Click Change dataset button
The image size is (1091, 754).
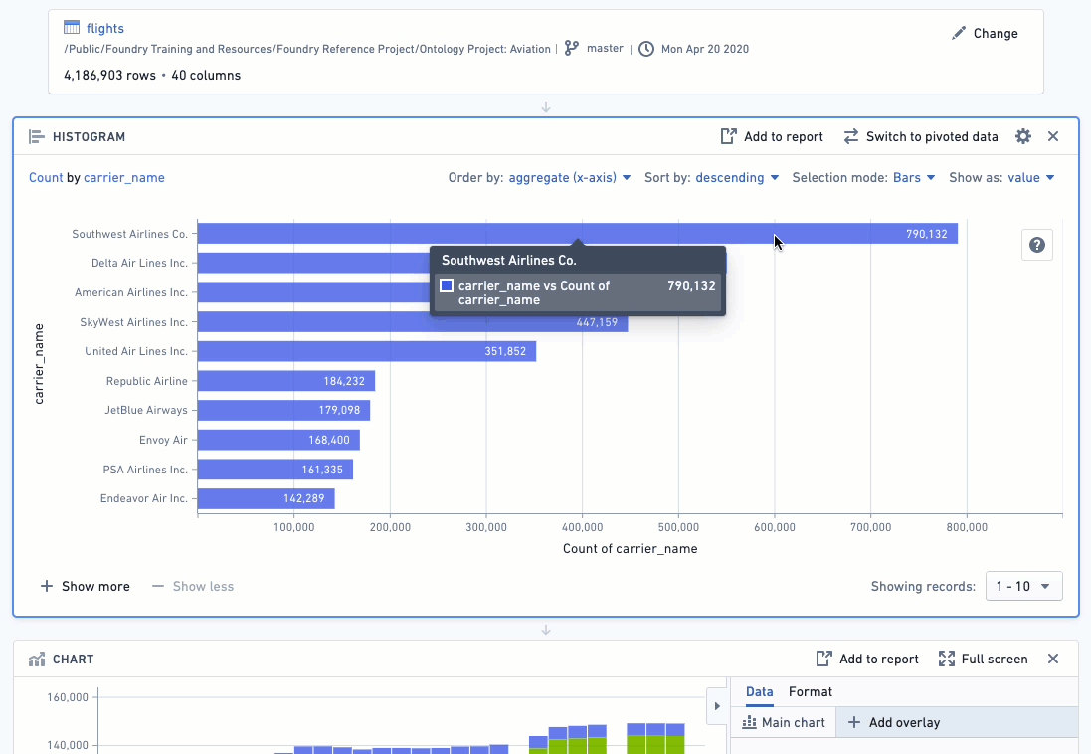click(x=985, y=34)
